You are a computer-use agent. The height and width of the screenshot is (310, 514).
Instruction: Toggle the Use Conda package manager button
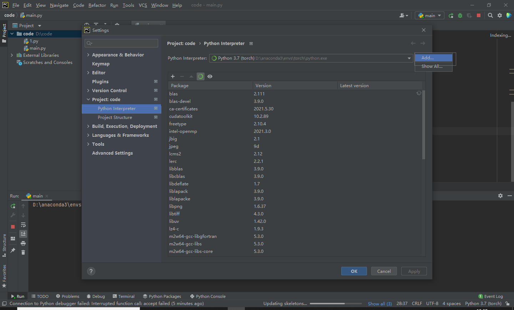point(201,76)
